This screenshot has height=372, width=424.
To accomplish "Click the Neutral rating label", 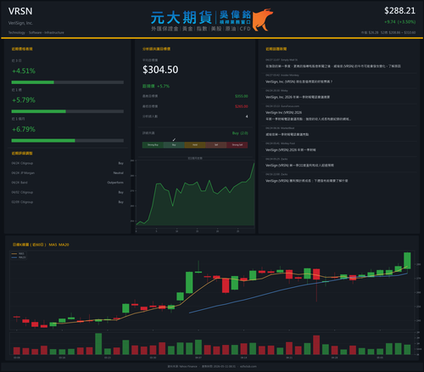I will pyautogui.click(x=119, y=173).
